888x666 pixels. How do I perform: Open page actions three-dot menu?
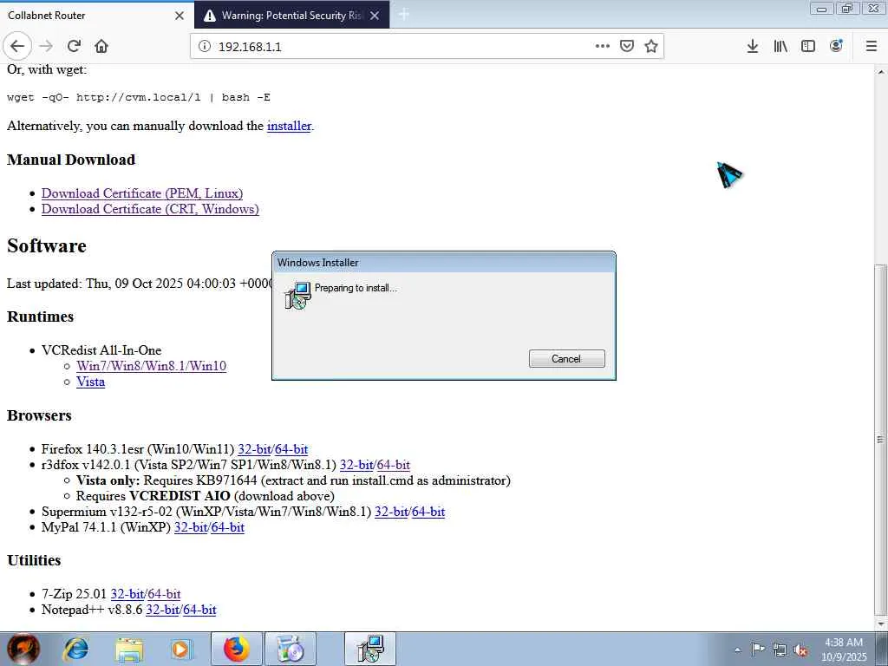(x=603, y=46)
